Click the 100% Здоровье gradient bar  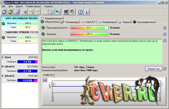[x=89, y=34]
